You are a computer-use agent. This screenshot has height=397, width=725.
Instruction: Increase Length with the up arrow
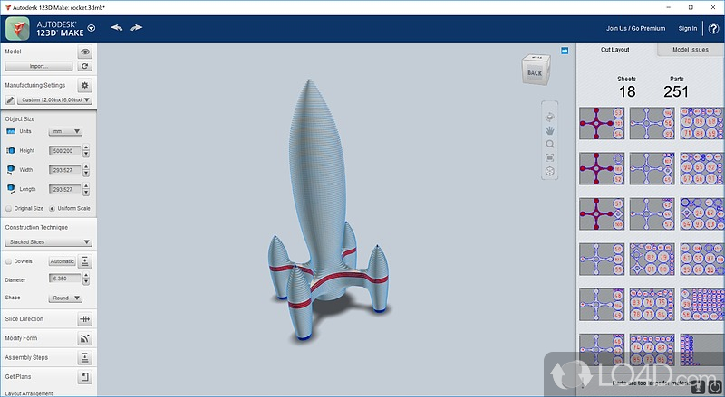tap(86, 186)
